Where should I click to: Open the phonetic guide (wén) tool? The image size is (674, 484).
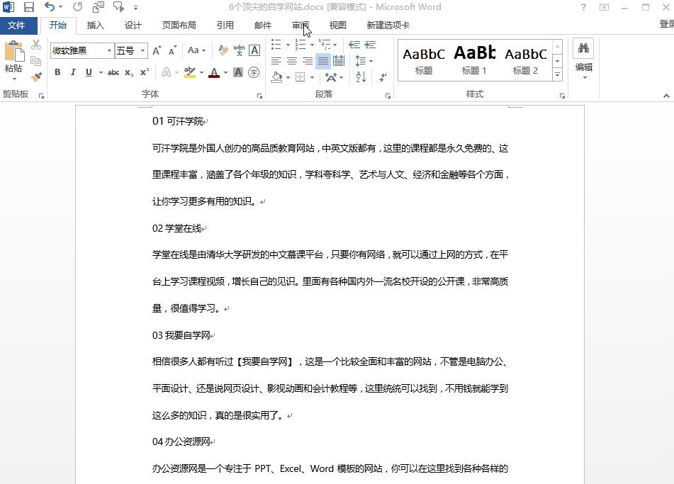pos(239,51)
